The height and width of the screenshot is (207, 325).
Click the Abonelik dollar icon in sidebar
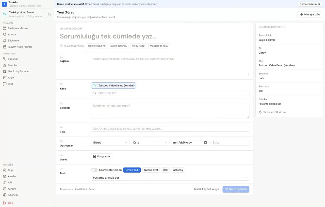coord(5,195)
